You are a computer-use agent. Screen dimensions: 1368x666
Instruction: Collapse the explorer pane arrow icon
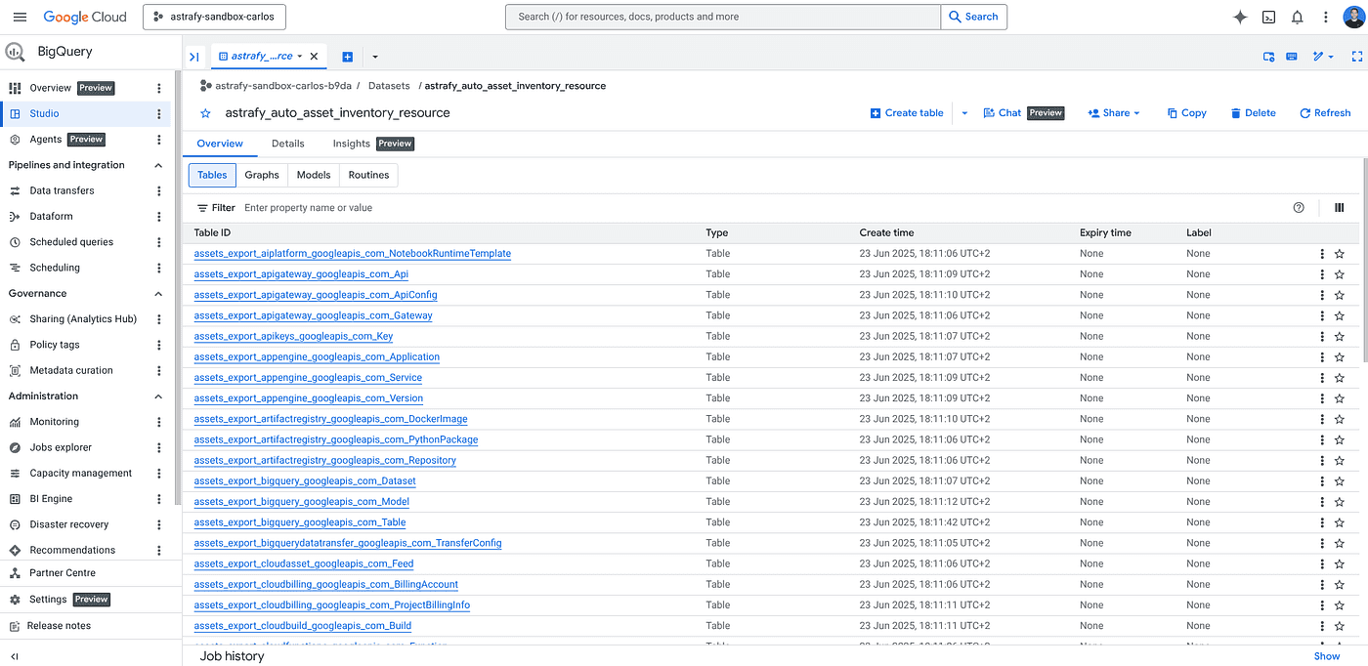tap(193, 57)
